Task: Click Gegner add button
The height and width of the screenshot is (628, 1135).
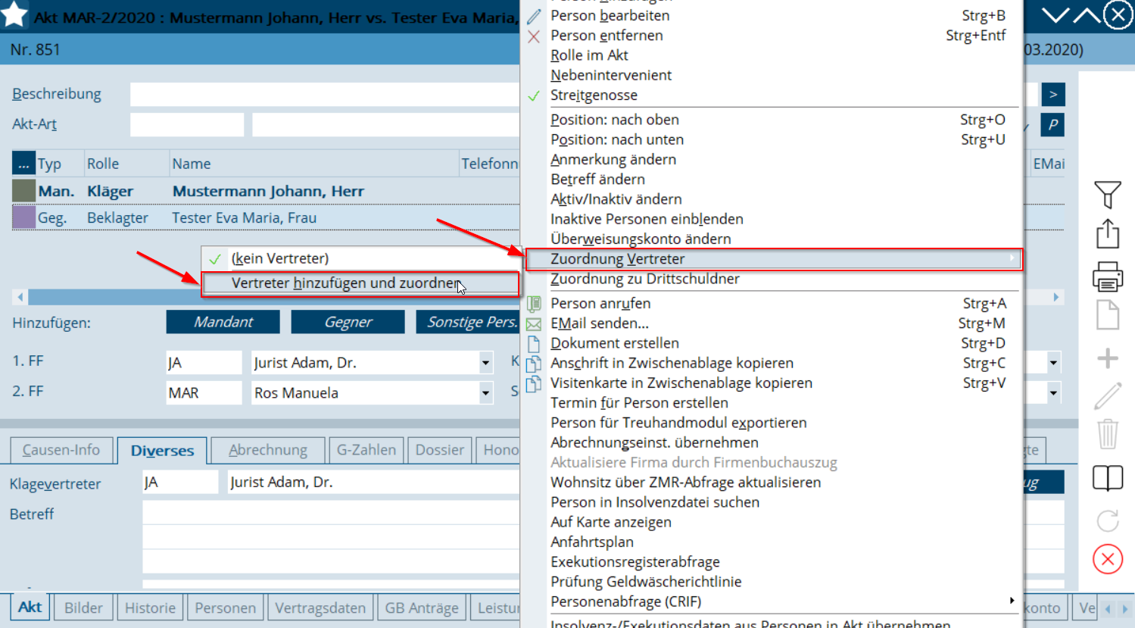Action: click(x=348, y=322)
